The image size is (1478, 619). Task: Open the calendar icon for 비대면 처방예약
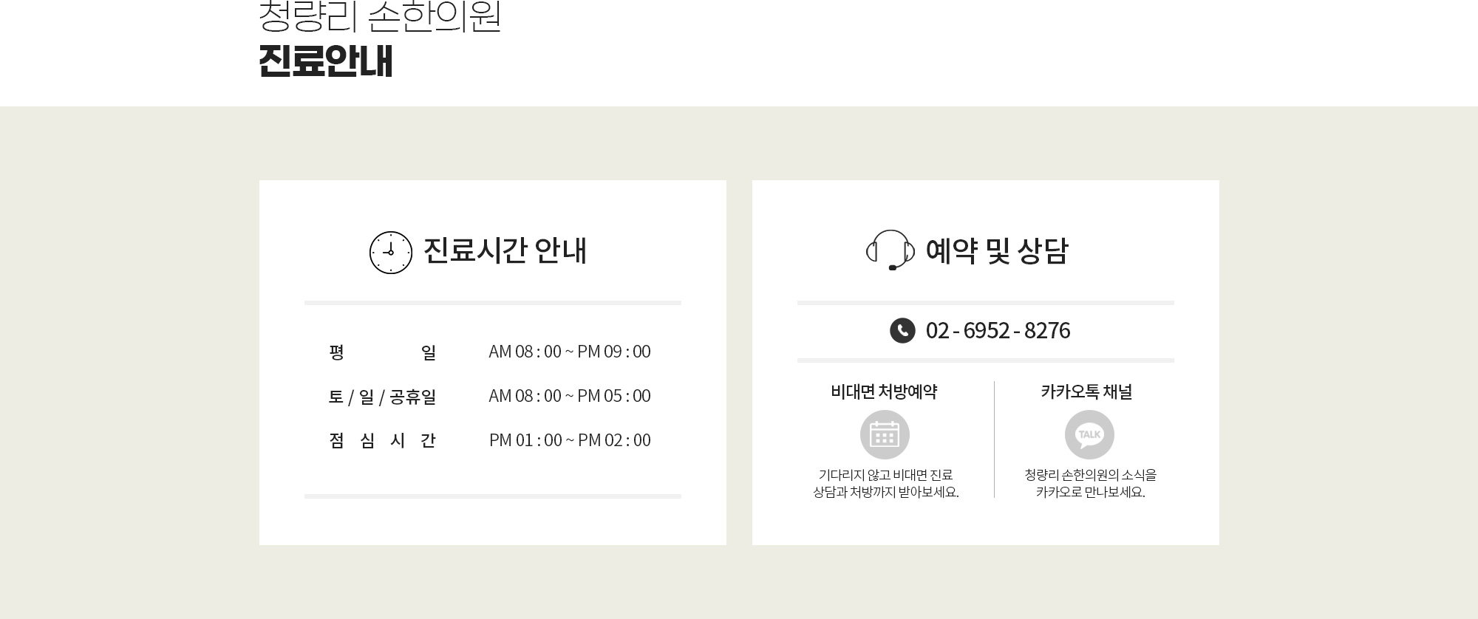[885, 434]
